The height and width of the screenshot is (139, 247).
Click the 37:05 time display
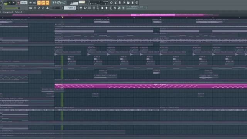(x=59, y=3)
